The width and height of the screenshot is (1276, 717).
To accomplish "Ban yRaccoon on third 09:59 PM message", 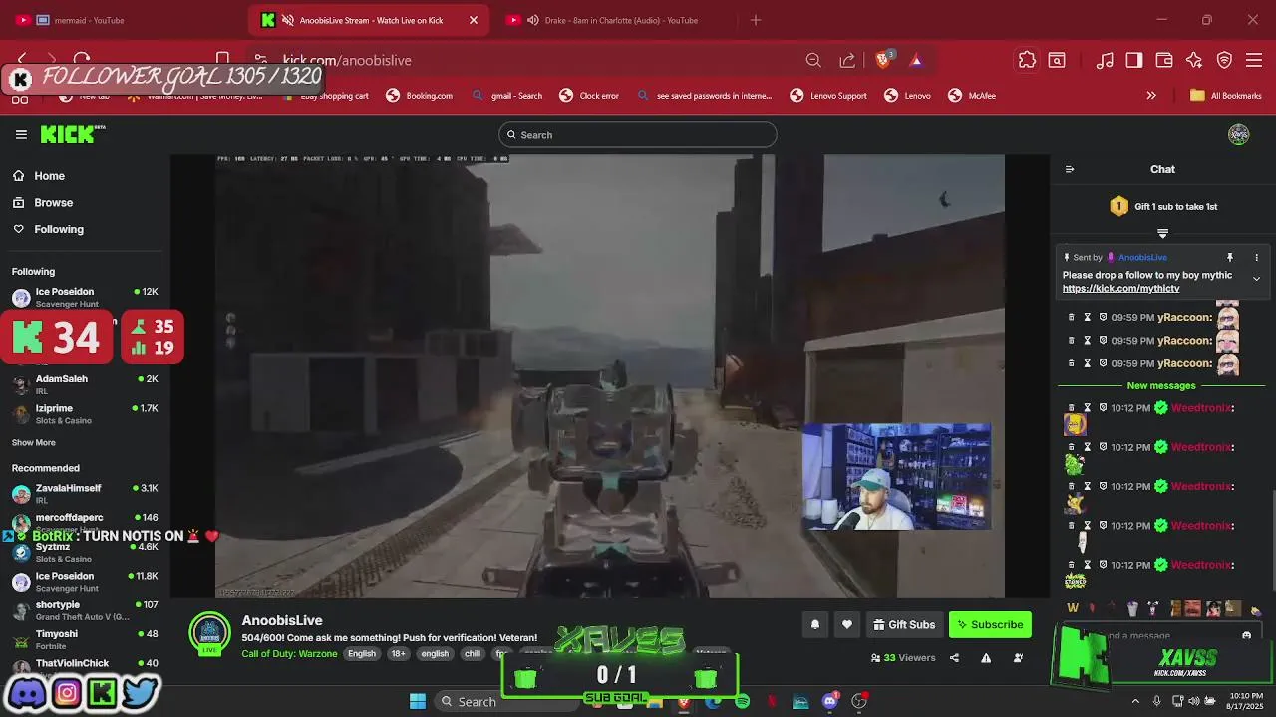I will 1103,363.
